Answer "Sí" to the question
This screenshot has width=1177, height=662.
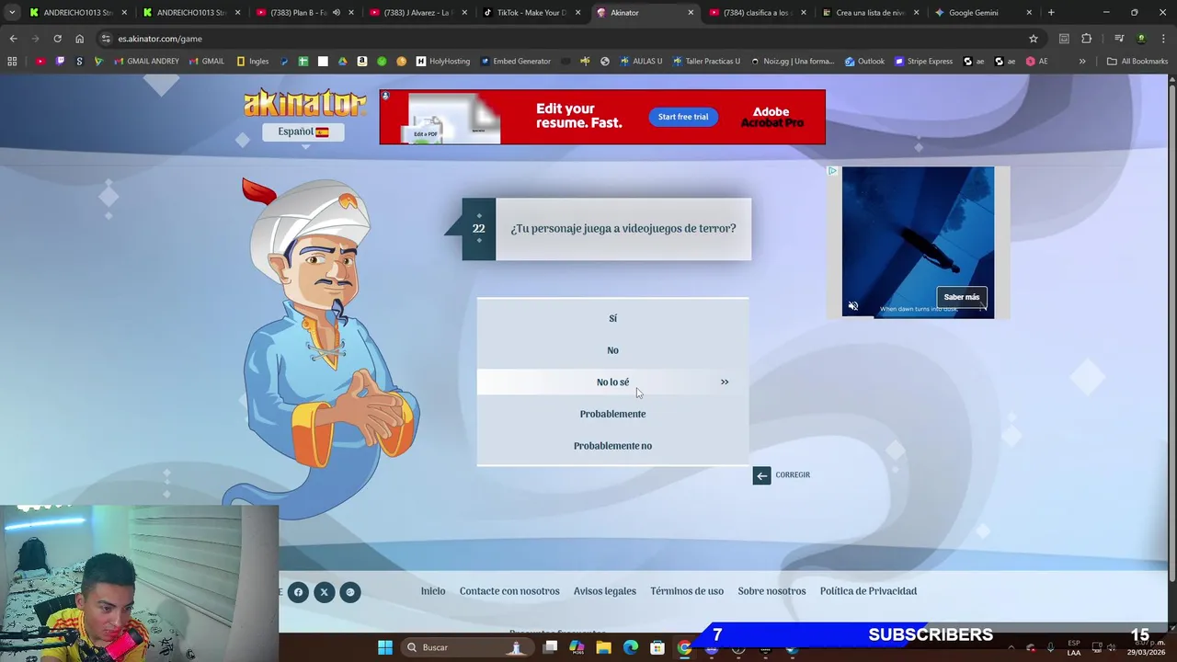coord(612,318)
